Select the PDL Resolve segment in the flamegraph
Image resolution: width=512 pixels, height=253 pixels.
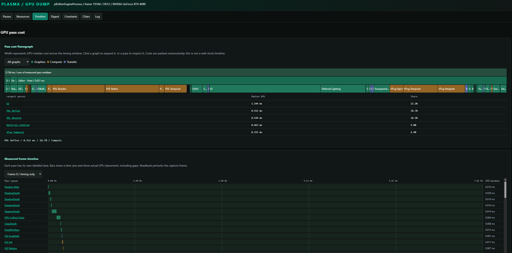pyautogui.click(x=78, y=89)
